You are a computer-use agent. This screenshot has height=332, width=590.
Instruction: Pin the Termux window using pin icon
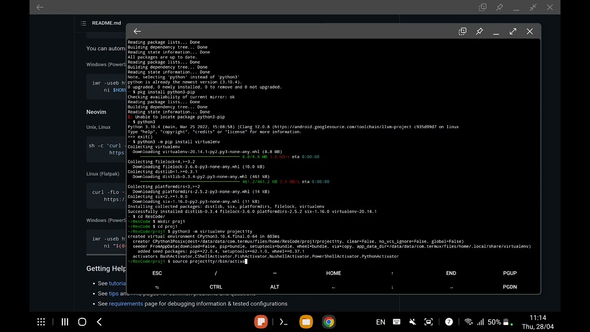[479, 31]
